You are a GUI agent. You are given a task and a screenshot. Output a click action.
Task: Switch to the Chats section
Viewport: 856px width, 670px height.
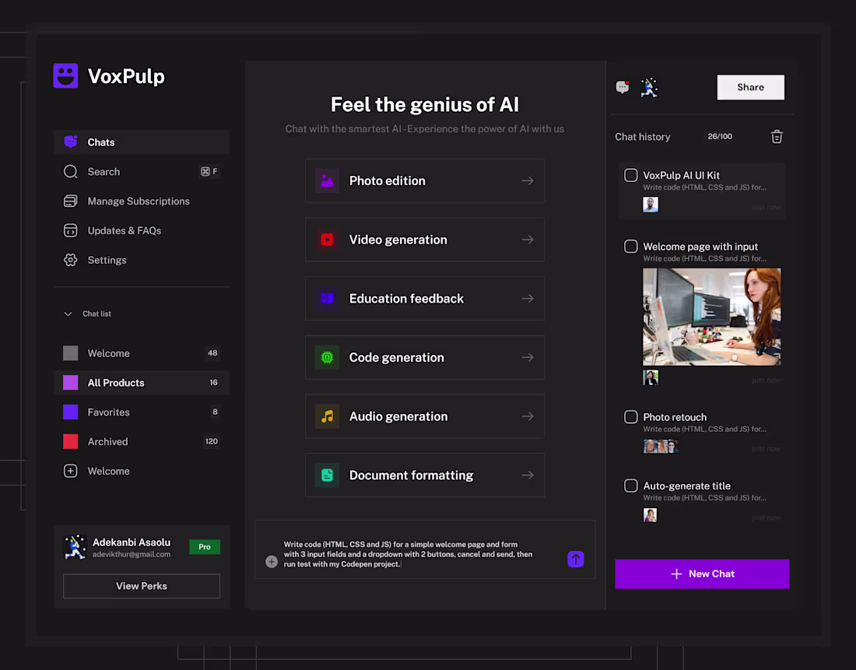click(x=100, y=142)
